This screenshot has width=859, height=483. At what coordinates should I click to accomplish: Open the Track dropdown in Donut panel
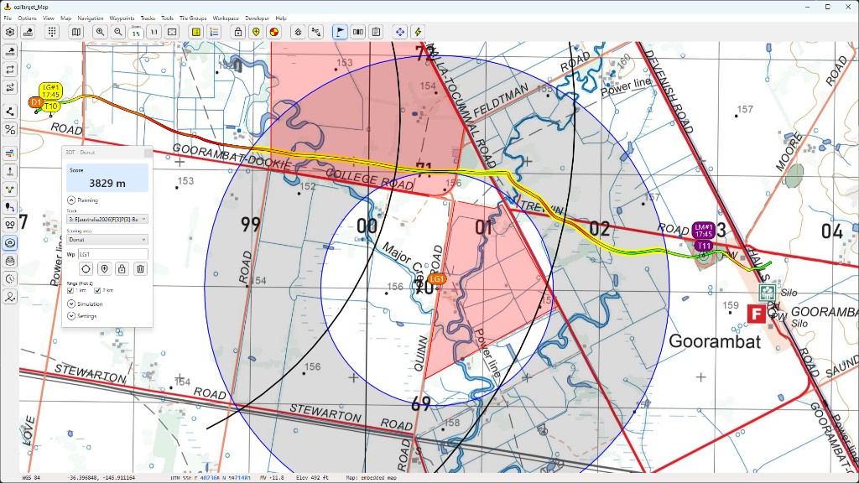pyautogui.click(x=107, y=219)
